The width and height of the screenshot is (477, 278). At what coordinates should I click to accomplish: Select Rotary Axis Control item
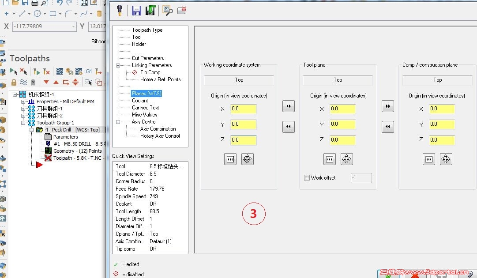point(160,136)
